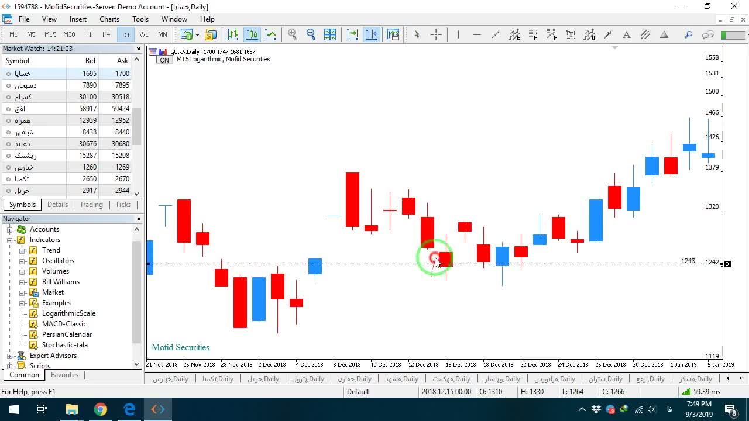Select the crosshair cursor tool
The height and width of the screenshot is (421, 749).
click(x=436, y=34)
